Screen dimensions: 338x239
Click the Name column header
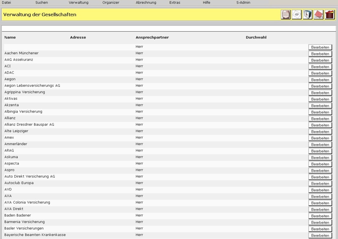pos(10,37)
